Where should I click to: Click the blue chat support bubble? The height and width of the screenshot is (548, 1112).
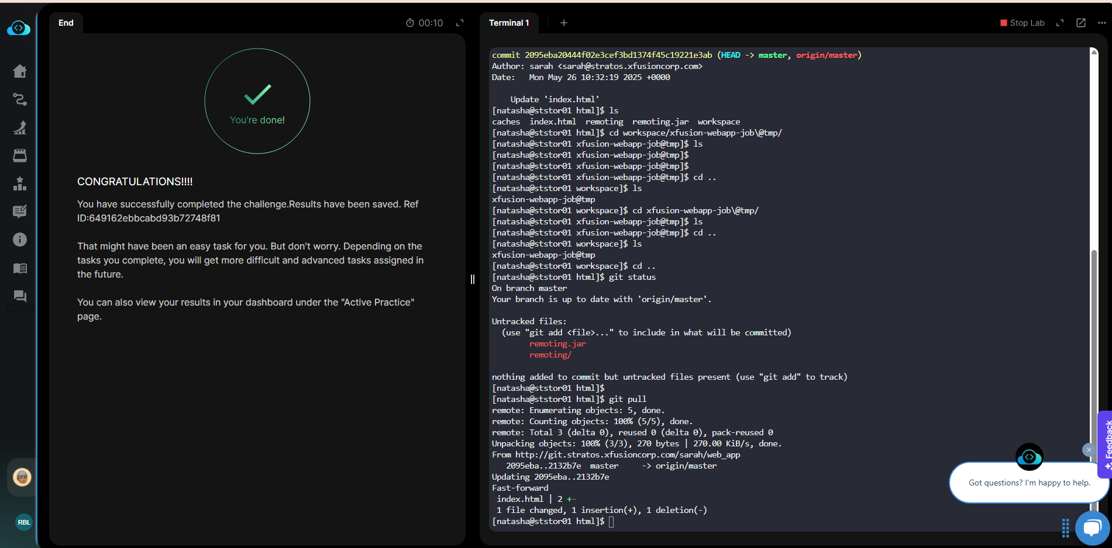(1092, 528)
